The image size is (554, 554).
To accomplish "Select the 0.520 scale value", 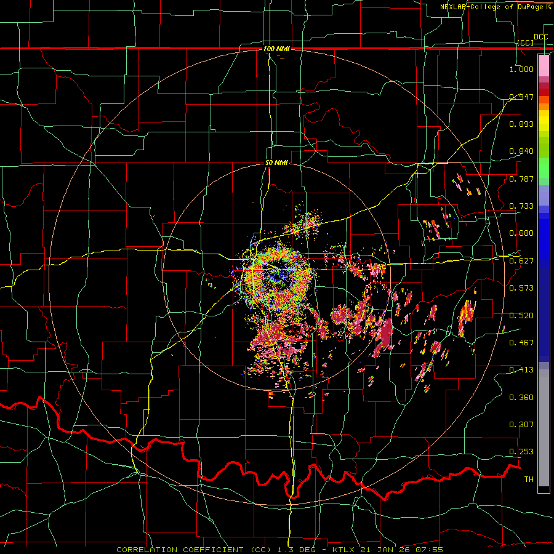I will point(521,316).
